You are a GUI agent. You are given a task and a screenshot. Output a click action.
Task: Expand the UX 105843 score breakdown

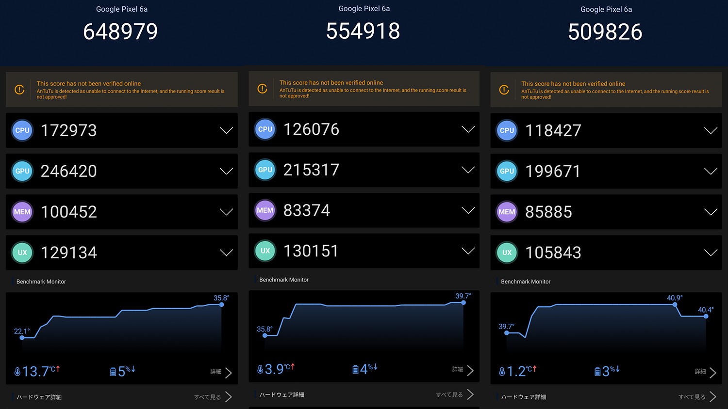pos(711,252)
